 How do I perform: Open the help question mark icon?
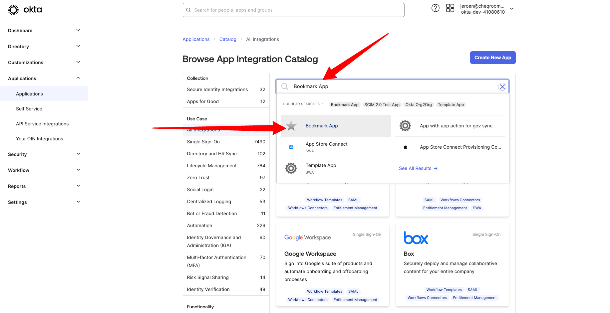tap(435, 8)
